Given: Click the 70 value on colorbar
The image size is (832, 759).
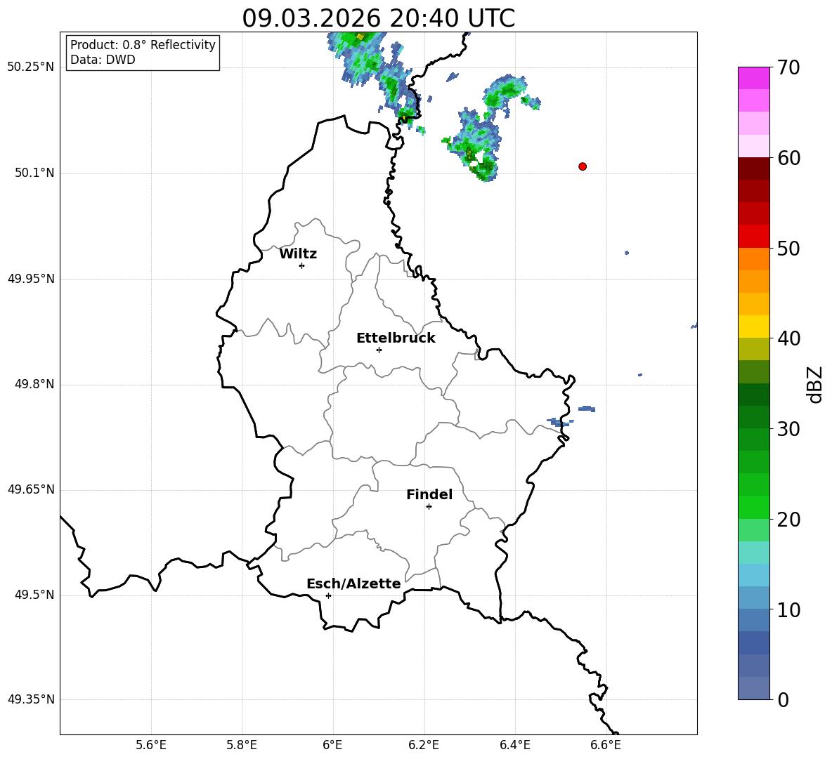Looking at the screenshot, I should [x=788, y=67].
